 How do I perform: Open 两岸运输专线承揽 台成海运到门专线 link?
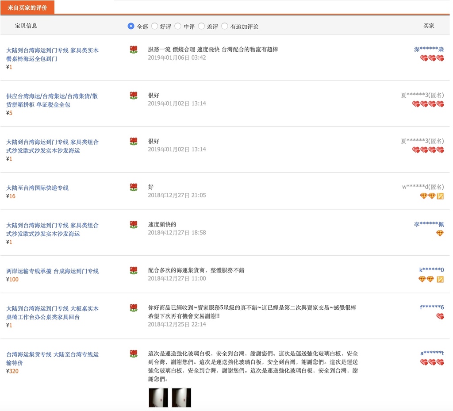(53, 271)
